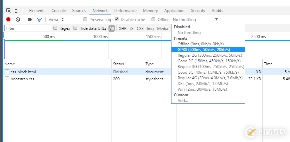
Task: Click the inspect element cursor icon
Action: click(9, 11)
